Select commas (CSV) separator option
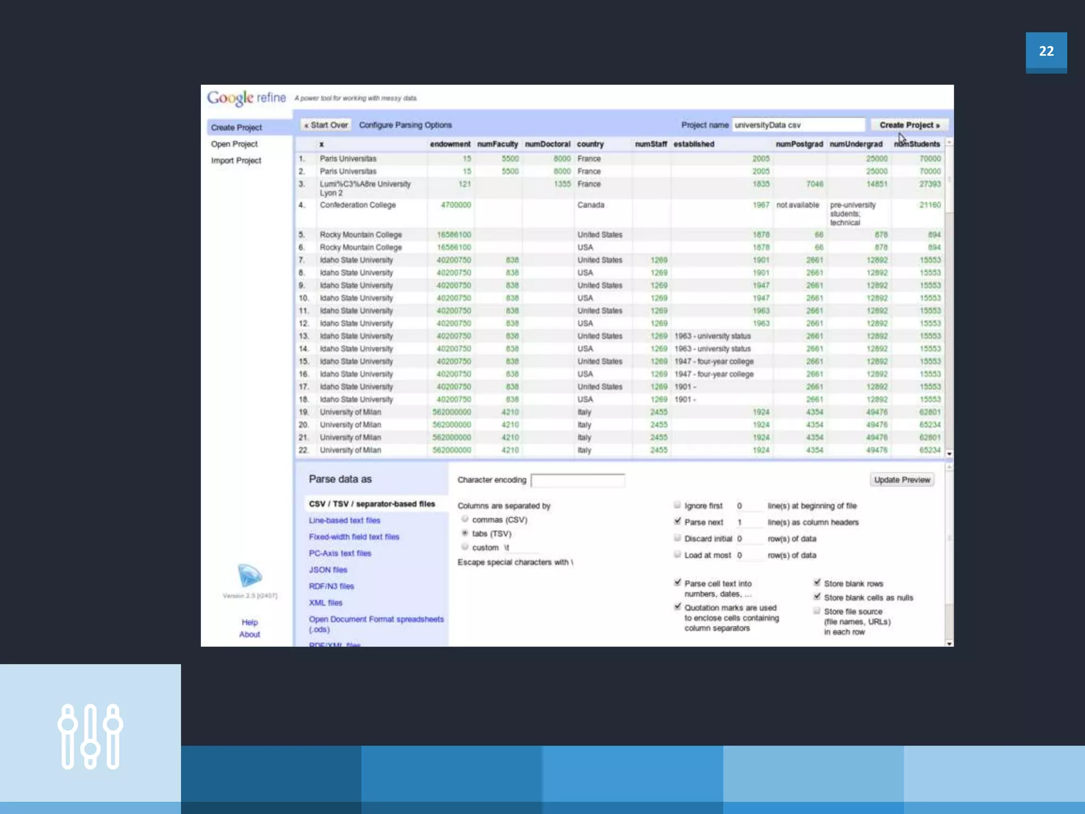 tap(465, 519)
